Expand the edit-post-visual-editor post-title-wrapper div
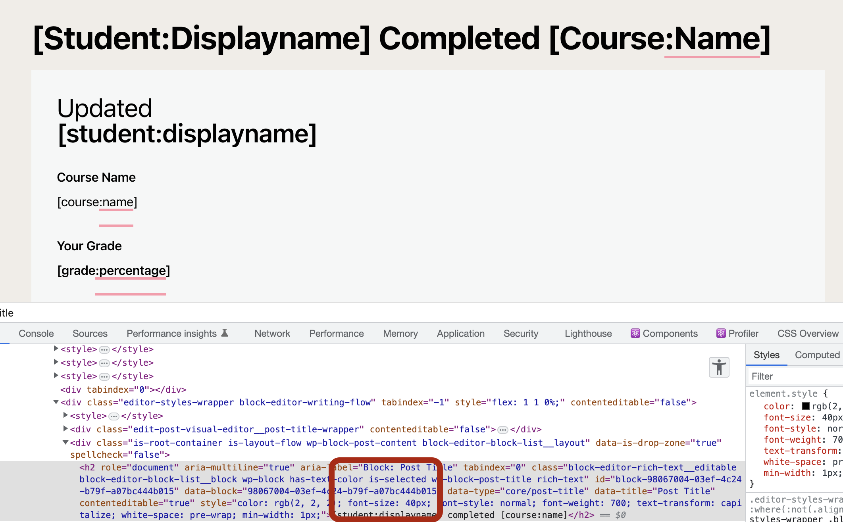 pos(65,428)
